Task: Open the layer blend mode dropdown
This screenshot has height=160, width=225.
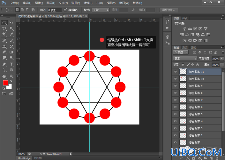Action: click(185, 59)
